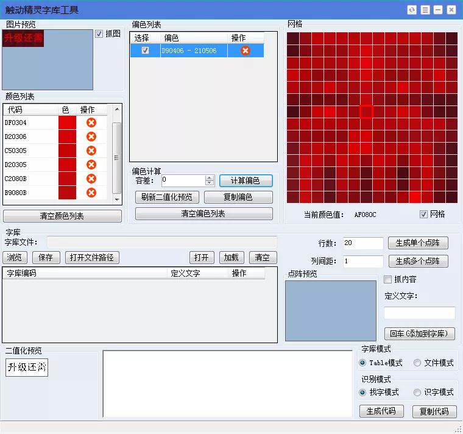The height and width of the screenshot is (434, 463).
Task: Click the 定义文字 column header
Action: (198, 273)
